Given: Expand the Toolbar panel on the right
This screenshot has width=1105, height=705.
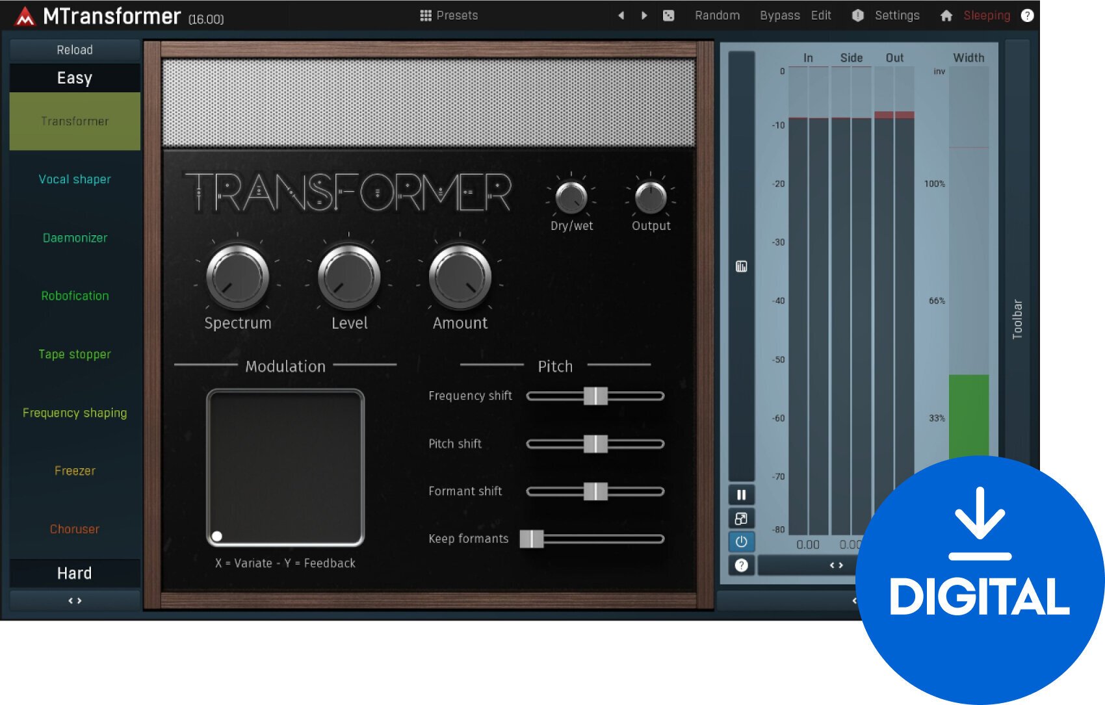Looking at the screenshot, I should [x=1017, y=318].
